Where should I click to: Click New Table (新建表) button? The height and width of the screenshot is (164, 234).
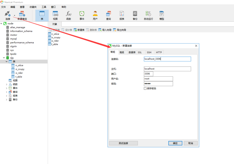pos(79,30)
